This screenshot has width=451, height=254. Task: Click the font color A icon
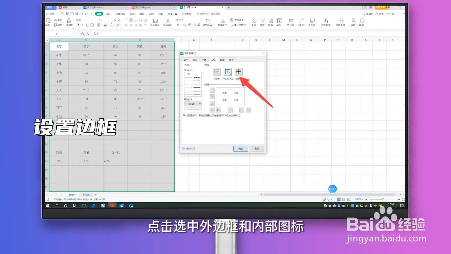pyautogui.click(x=112, y=25)
